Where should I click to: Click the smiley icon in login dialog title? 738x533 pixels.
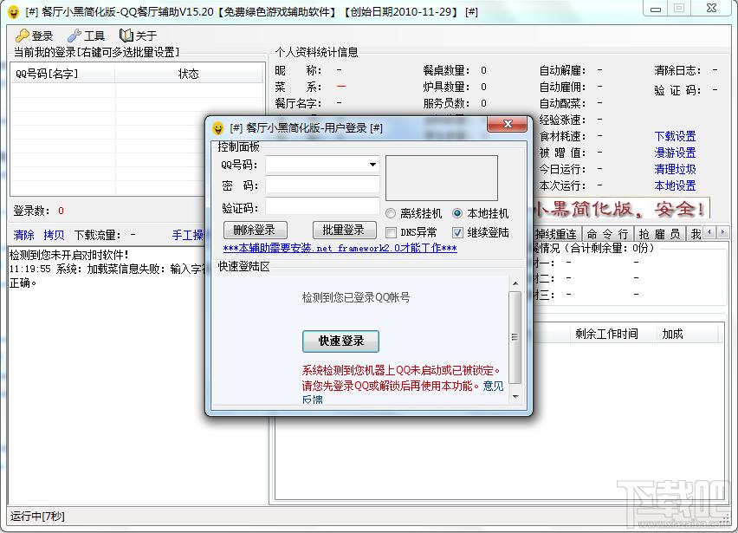[217, 127]
